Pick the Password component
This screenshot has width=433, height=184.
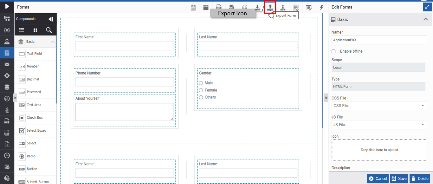(x=35, y=92)
